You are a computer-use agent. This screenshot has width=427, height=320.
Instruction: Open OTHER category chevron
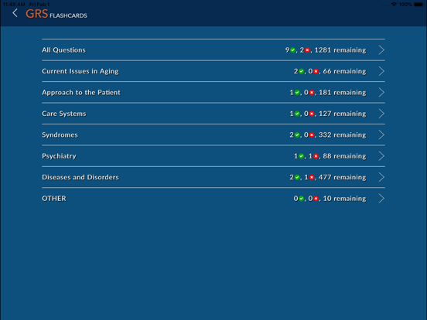click(x=381, y=199)
